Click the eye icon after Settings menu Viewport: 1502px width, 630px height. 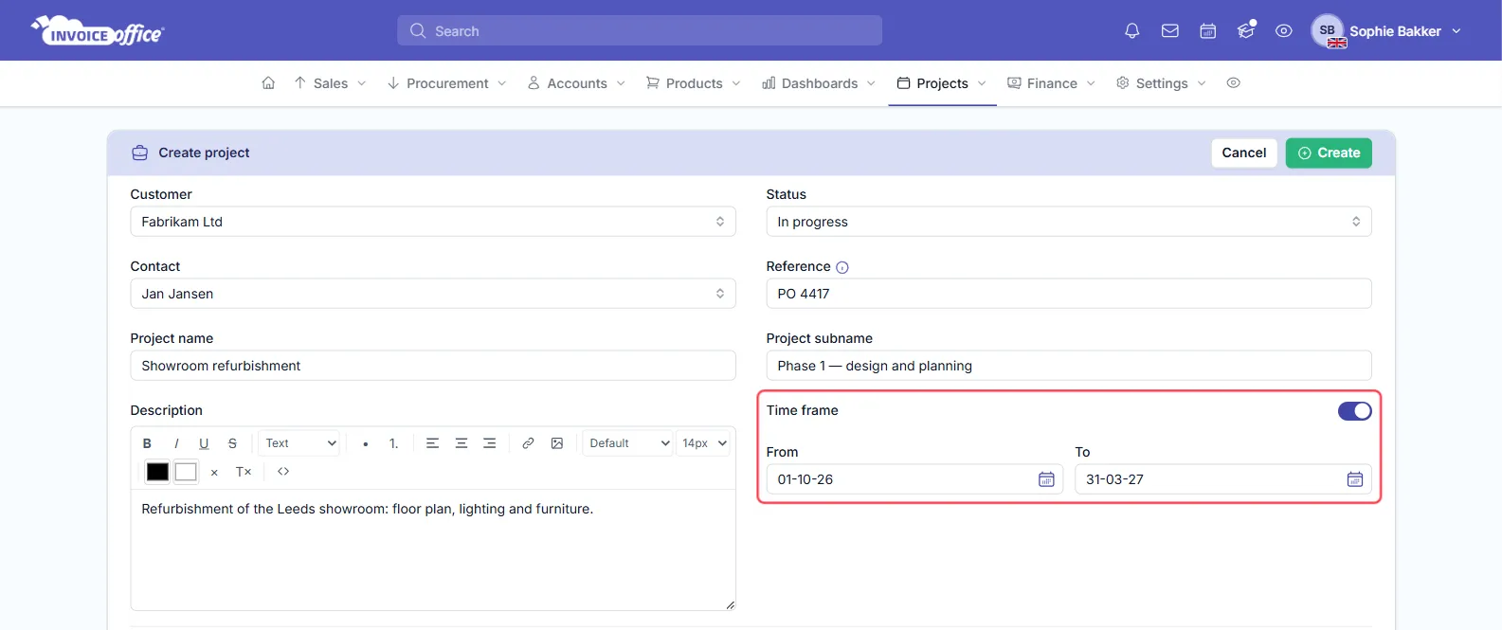[1233, 83]
